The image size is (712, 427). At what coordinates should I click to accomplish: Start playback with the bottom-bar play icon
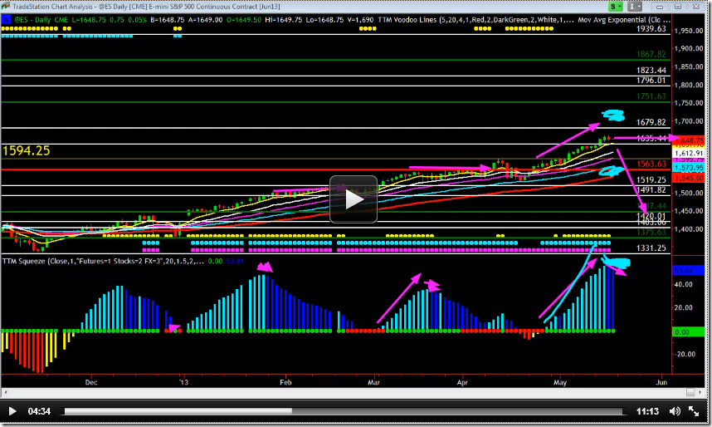(x=12, y=411)
